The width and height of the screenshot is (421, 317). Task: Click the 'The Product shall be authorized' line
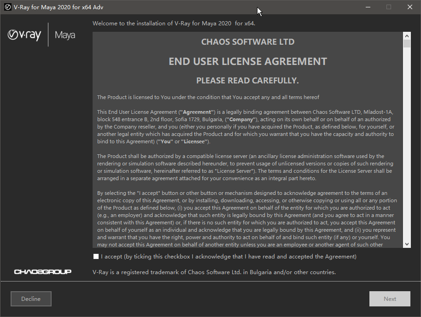click(240, 156)
